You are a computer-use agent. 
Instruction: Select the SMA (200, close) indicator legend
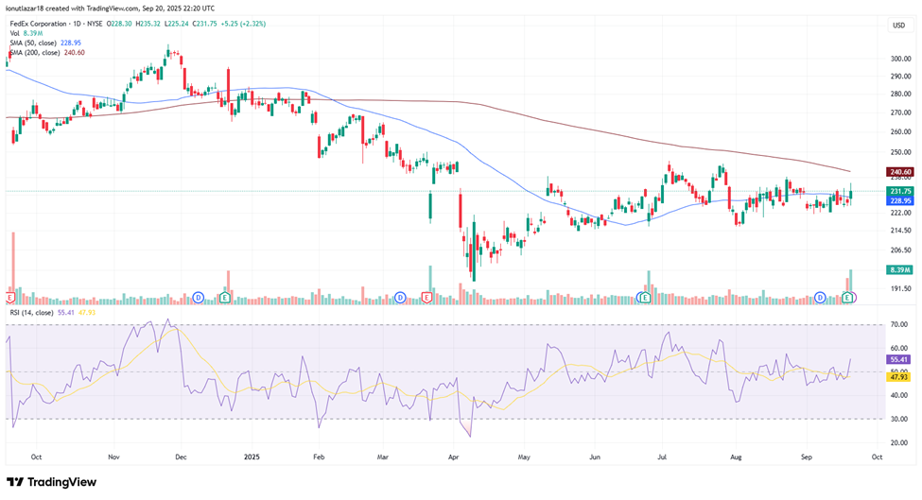click(38, 53)
